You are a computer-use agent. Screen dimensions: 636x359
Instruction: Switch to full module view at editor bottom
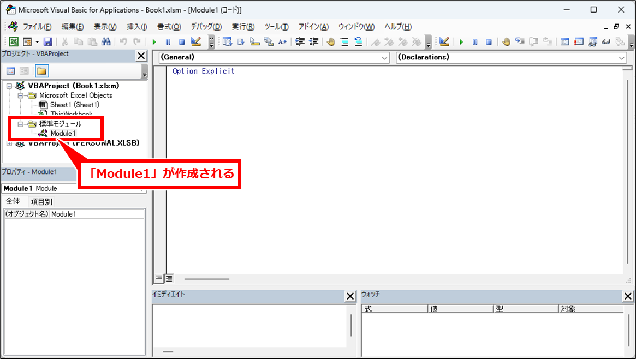[x=169, y=278]
